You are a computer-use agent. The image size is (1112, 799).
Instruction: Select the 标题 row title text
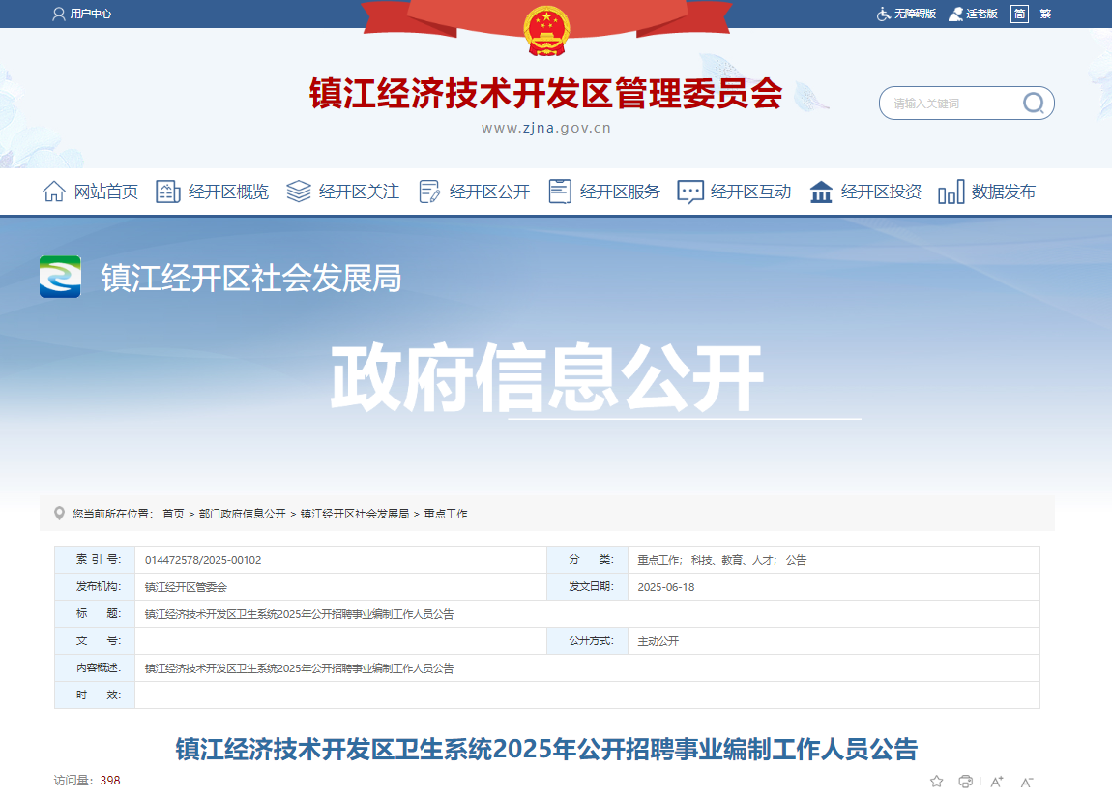pyautogui.click(x=300, y=614)
